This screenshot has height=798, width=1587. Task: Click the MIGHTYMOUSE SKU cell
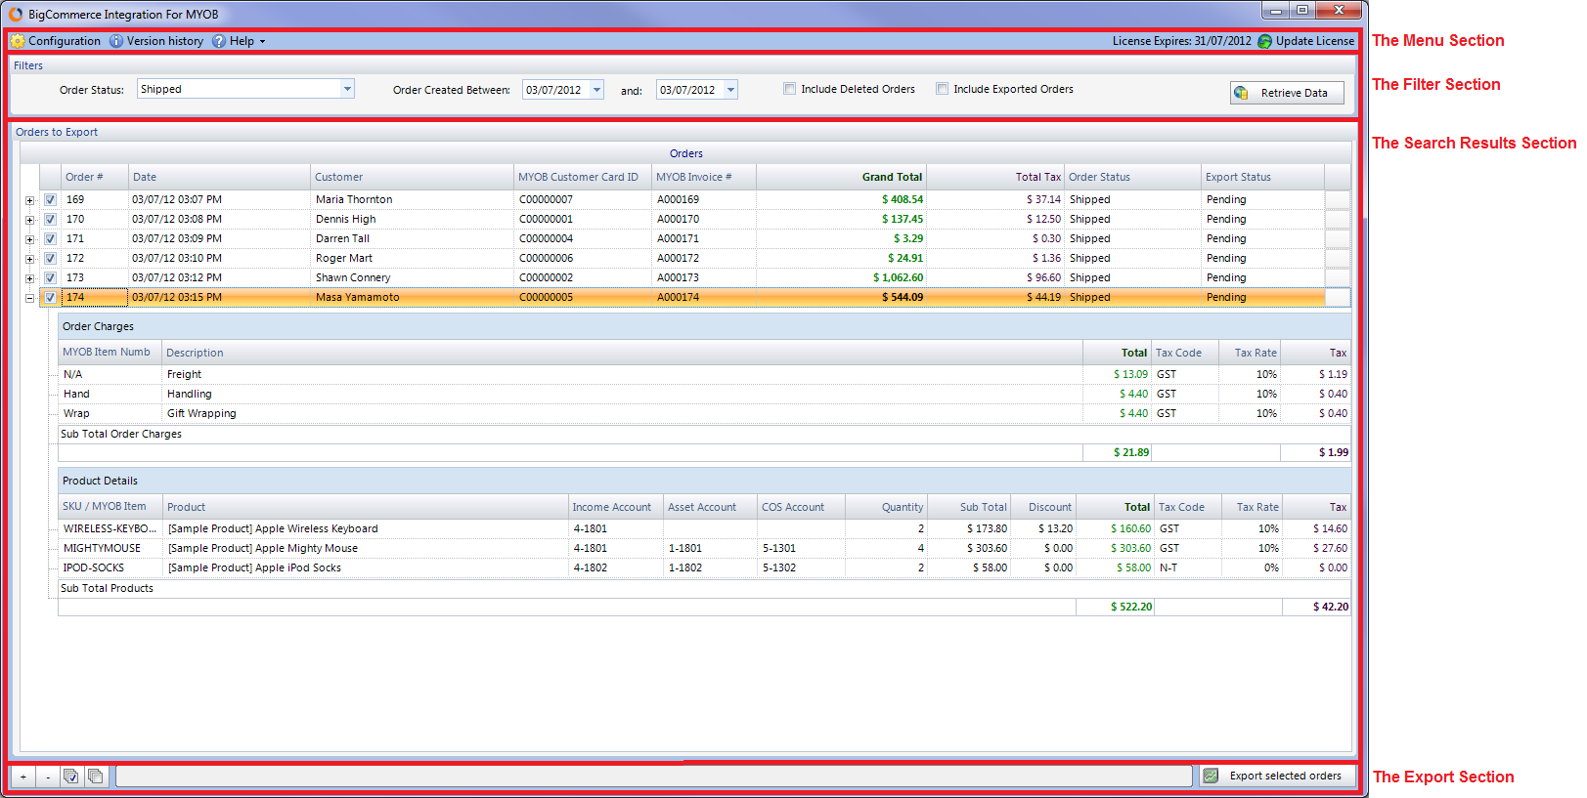(x=110, y=548)
